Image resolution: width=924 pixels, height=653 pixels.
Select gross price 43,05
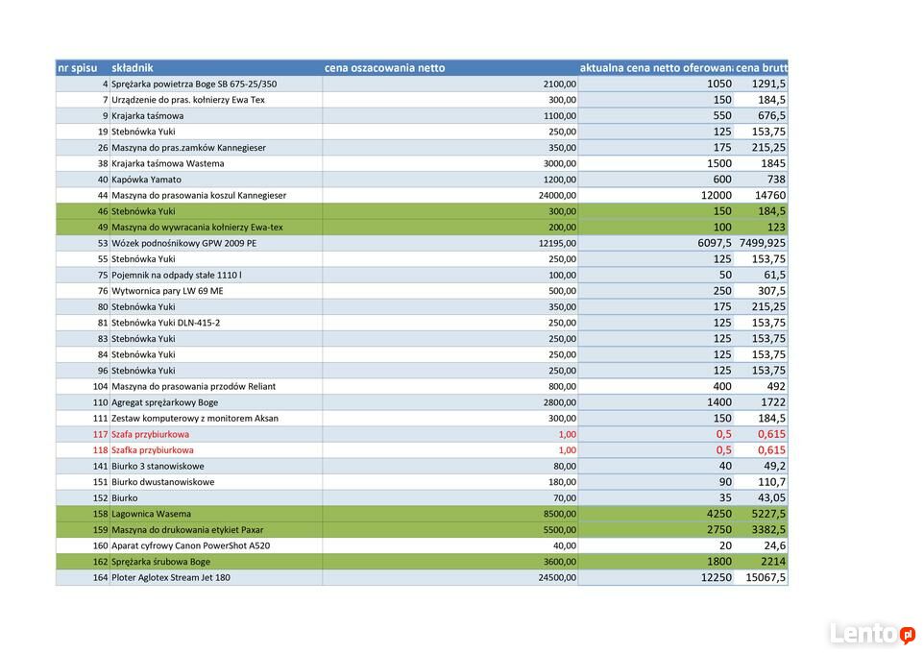pos(771,497)
